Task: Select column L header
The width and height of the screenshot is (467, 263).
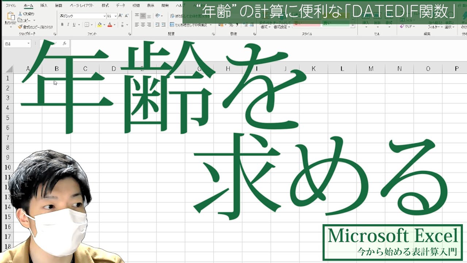Action: pos(342,69)
